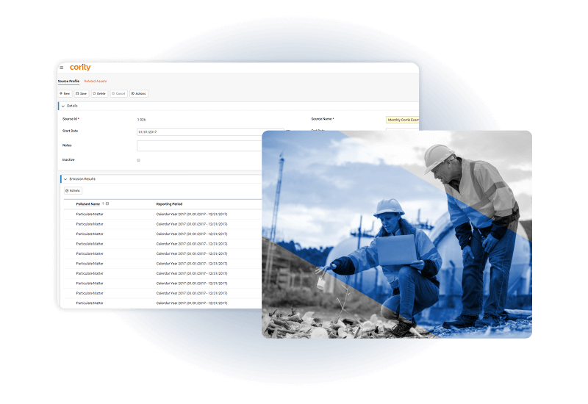Save the source profile record
The image size is (588, 404).
[82, 93]
